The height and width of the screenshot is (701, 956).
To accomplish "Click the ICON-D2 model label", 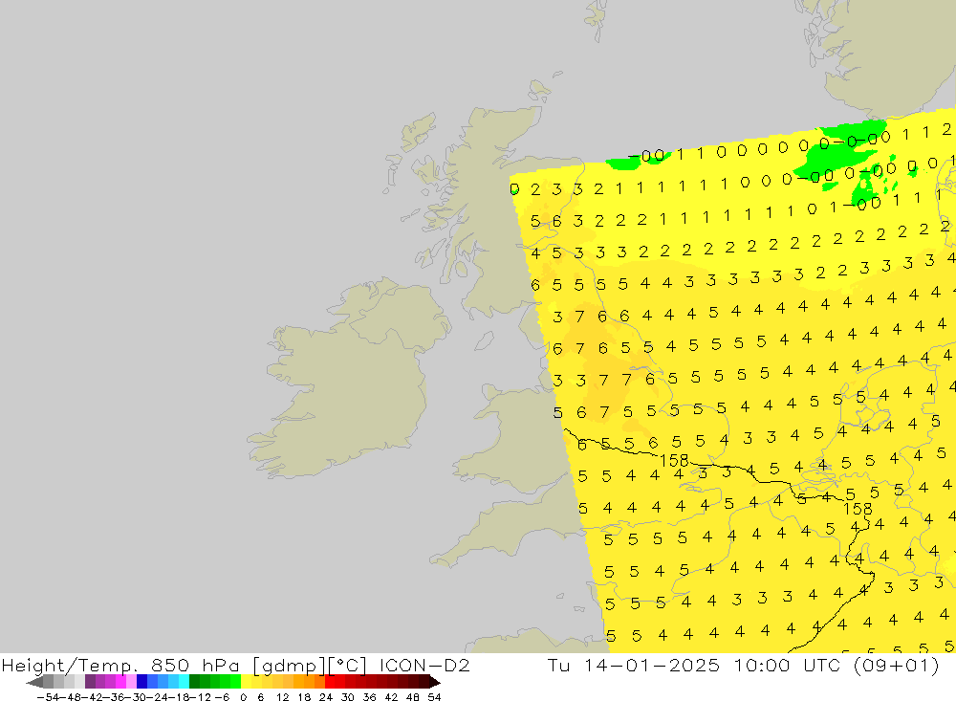I will [424, 665].
